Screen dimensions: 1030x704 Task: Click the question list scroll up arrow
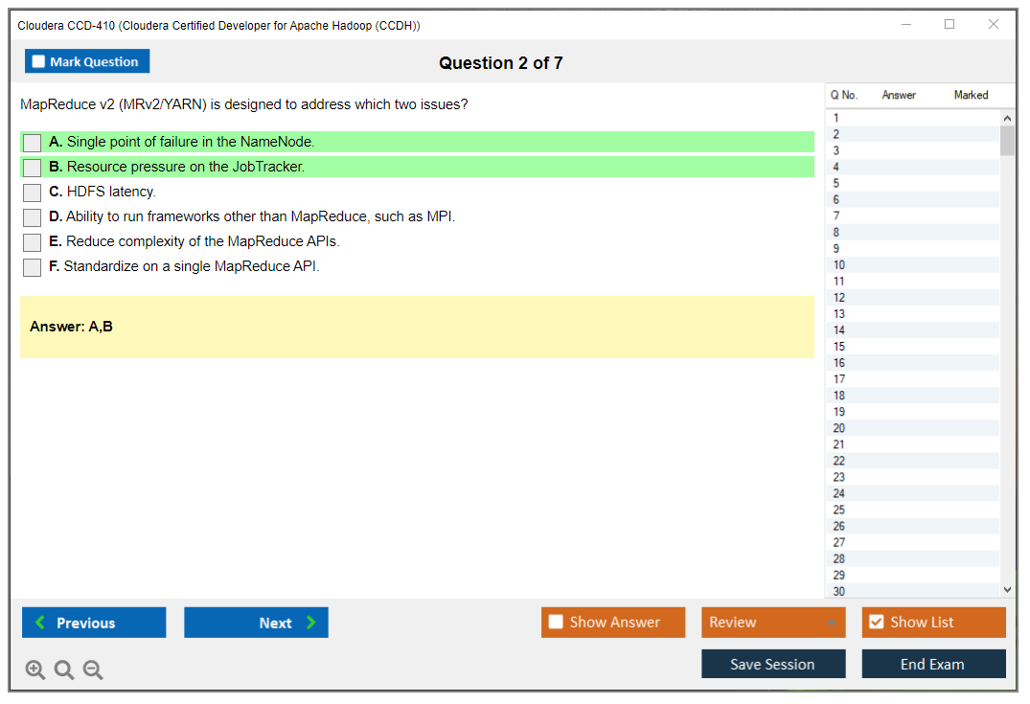pyautogui.click(x=1006, y=118)
